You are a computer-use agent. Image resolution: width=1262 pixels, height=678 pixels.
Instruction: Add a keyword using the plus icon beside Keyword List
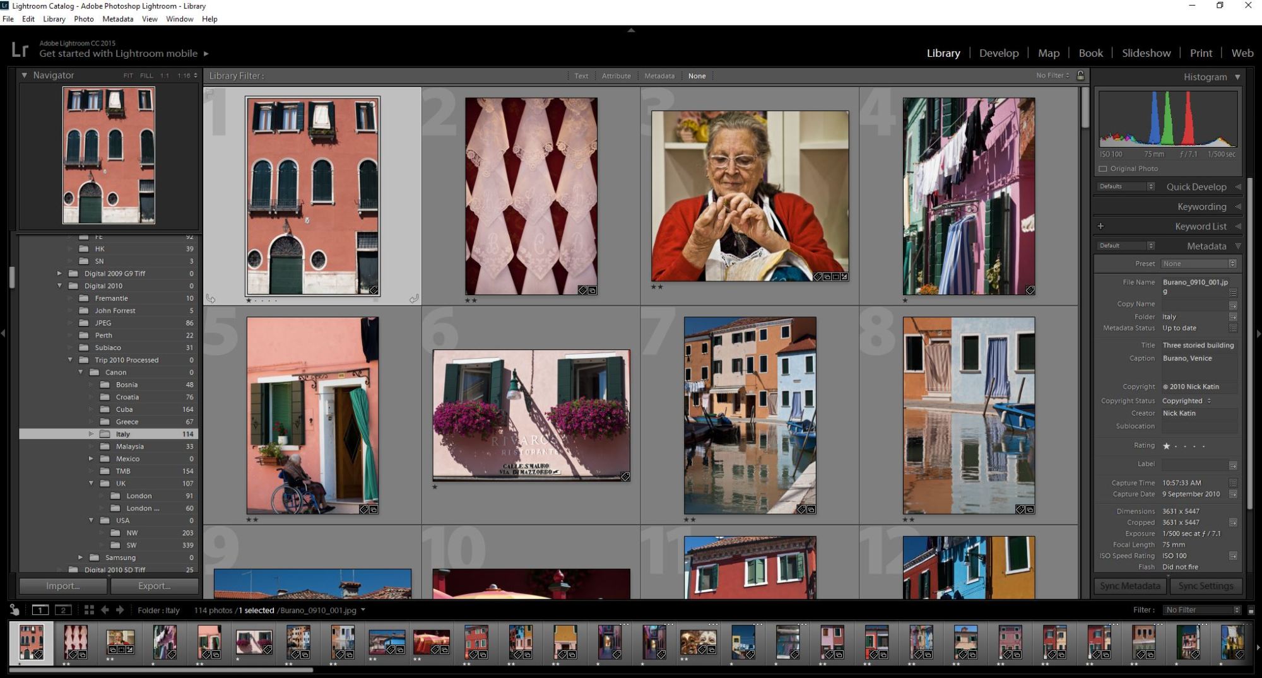pos(1101,226)
